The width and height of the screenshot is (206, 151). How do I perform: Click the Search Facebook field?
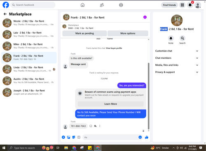[x=33, y=5]
